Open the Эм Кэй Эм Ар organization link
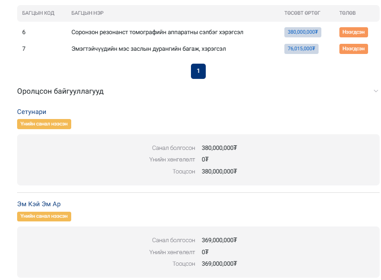The height and width of the screenshot is (280, 381). coord(39,204)
